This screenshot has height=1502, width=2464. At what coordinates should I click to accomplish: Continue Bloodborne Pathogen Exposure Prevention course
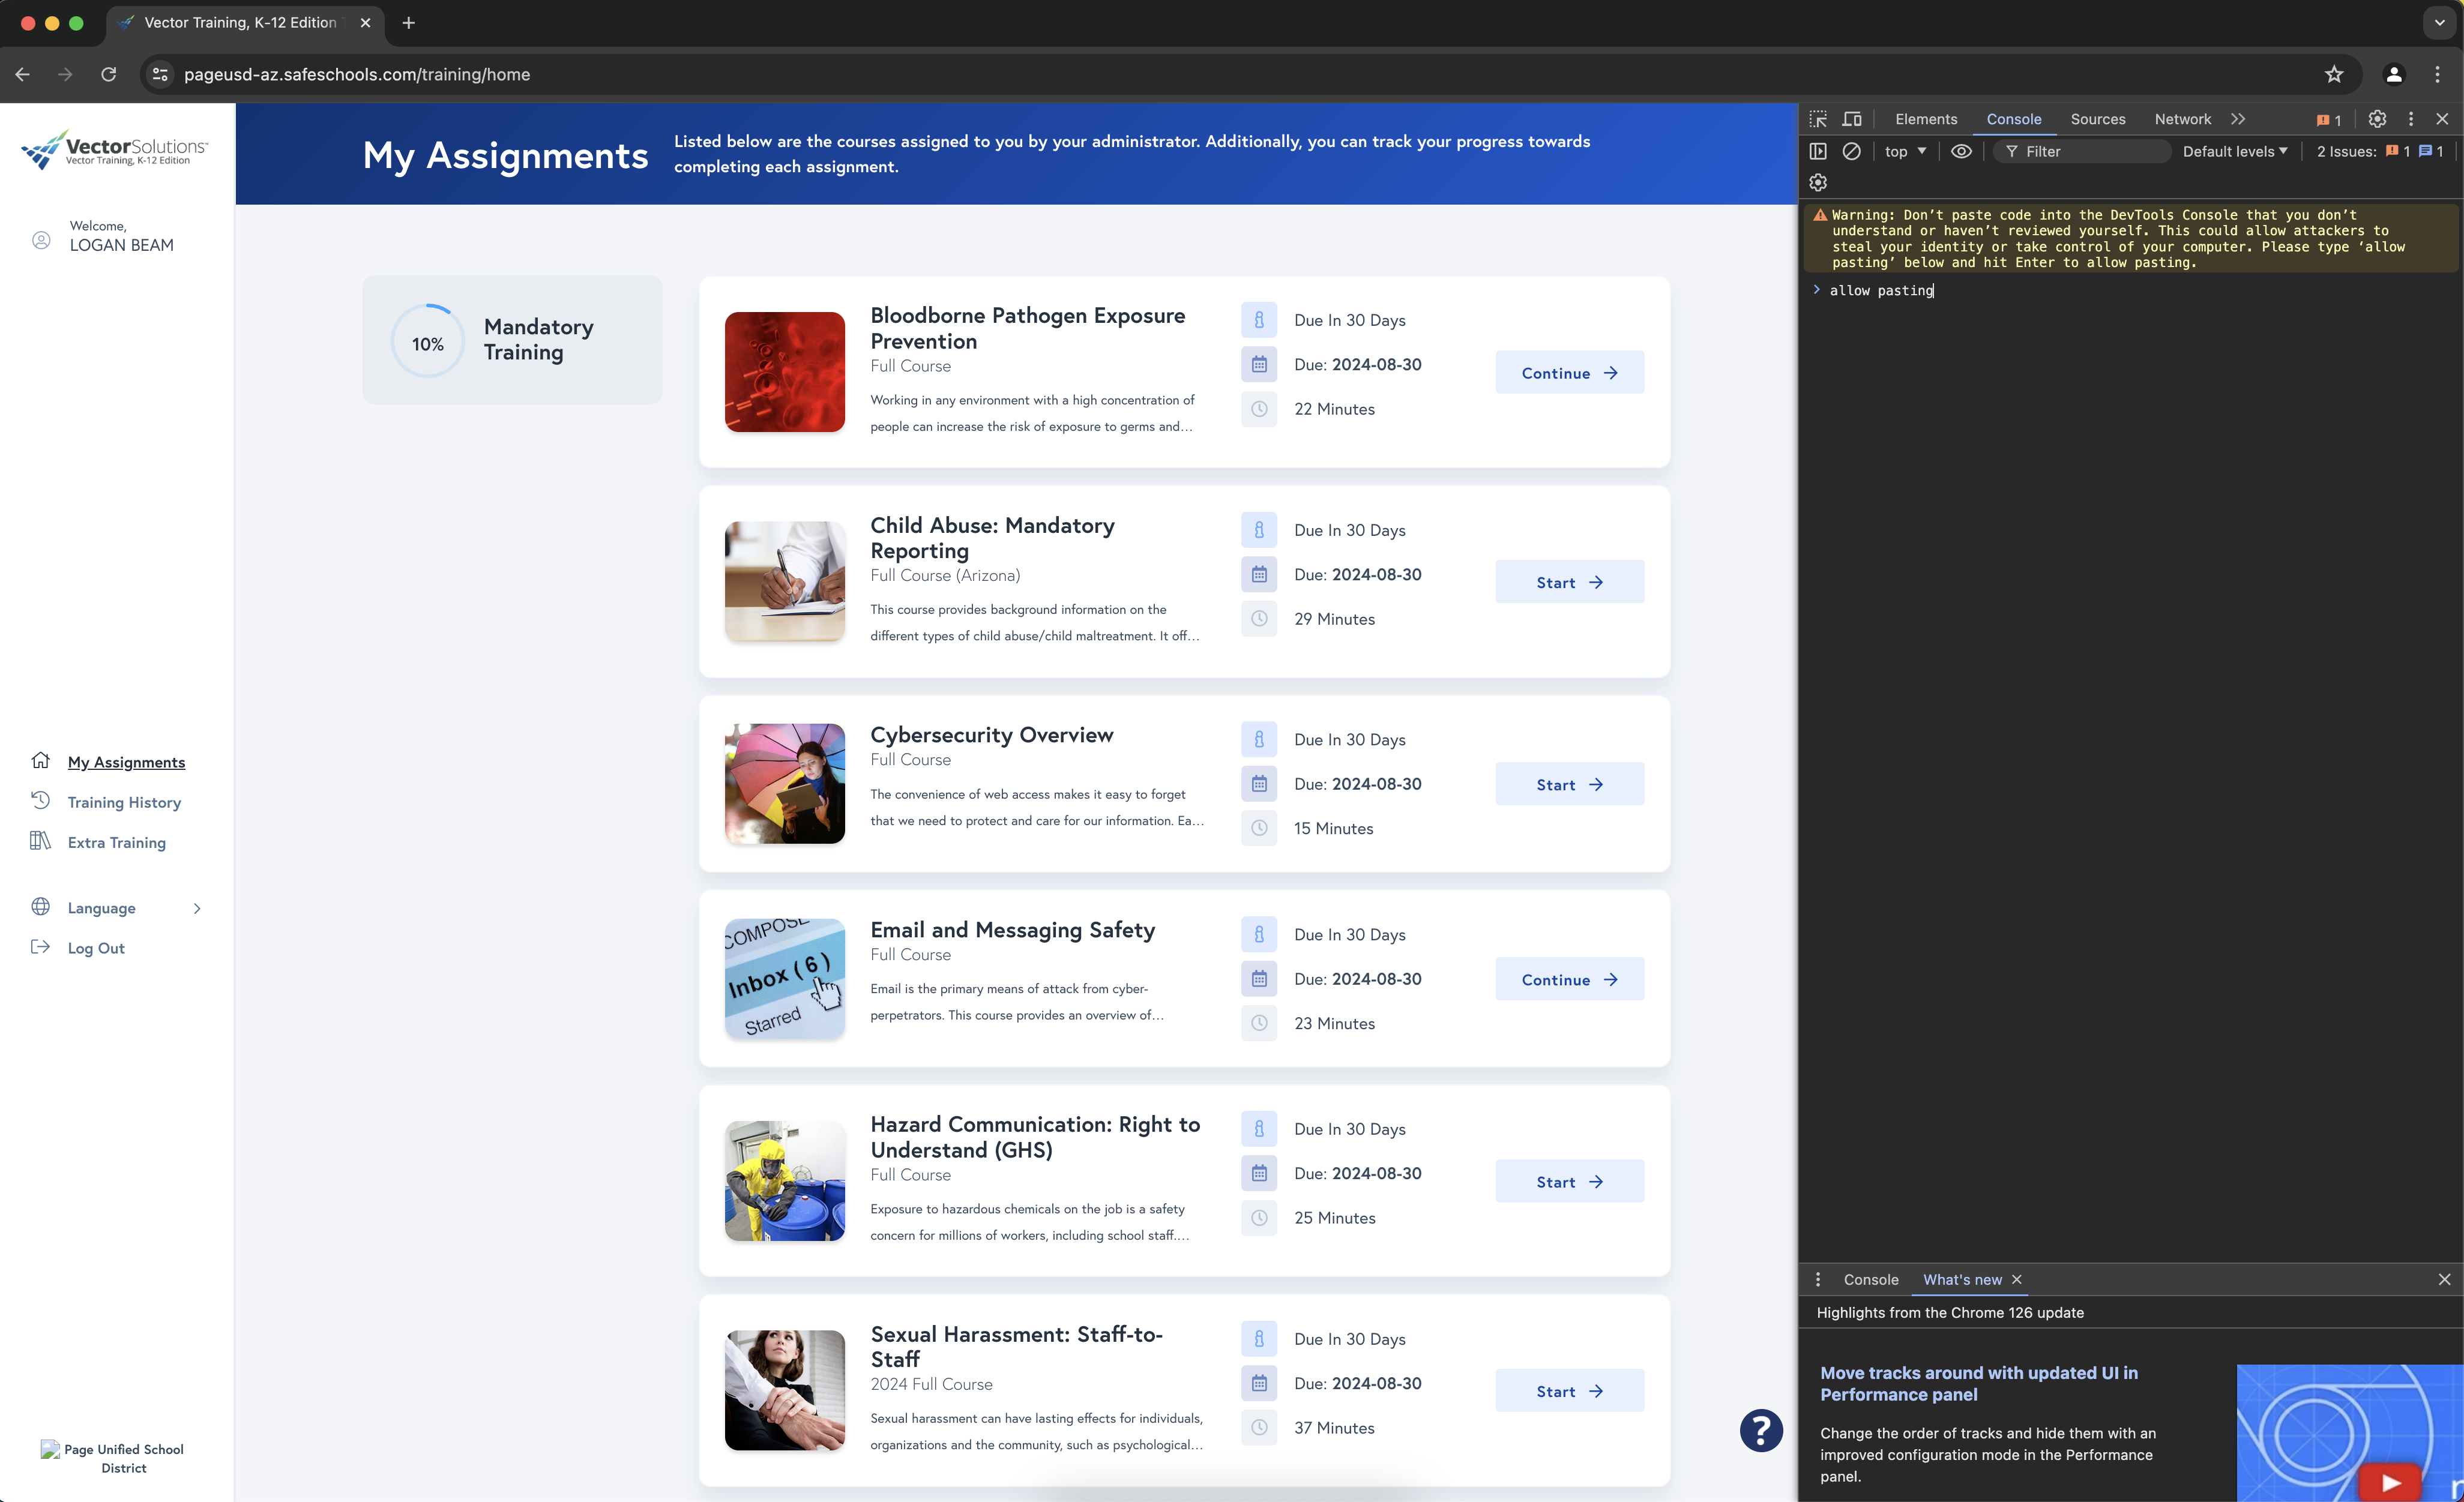(x=1569, y=372)
